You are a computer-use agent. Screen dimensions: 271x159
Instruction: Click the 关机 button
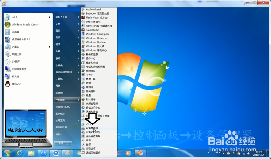[61, 143]
